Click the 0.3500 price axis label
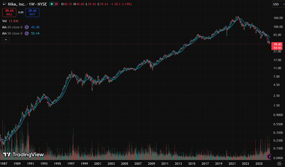The image size is (285, 167). click(278, 133)
